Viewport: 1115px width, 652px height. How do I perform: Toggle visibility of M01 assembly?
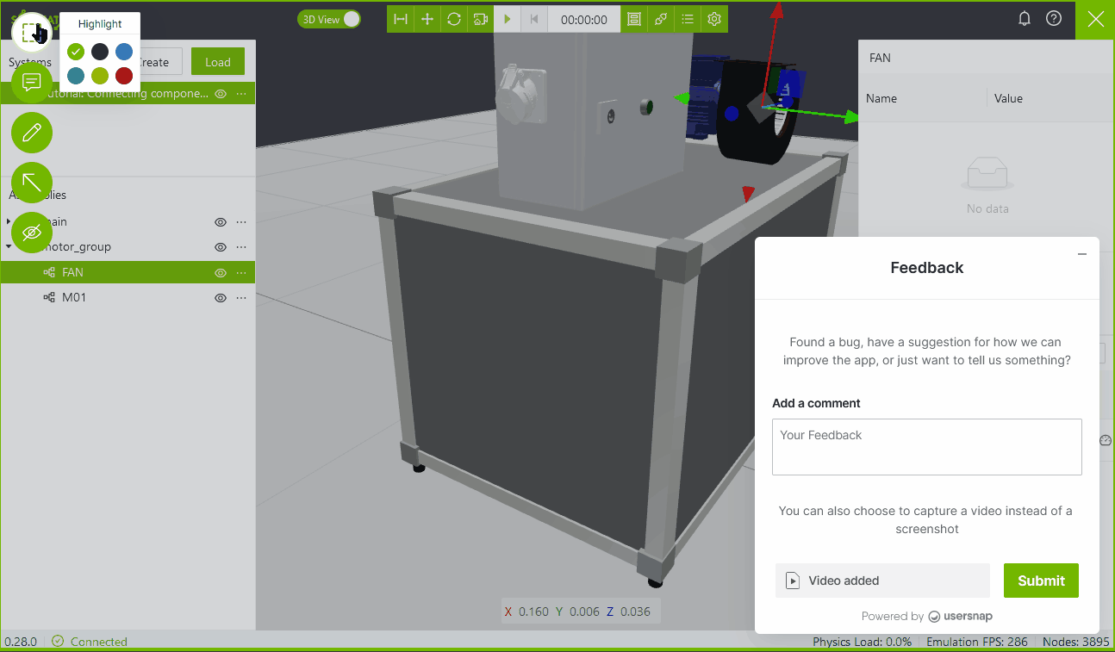221,298
